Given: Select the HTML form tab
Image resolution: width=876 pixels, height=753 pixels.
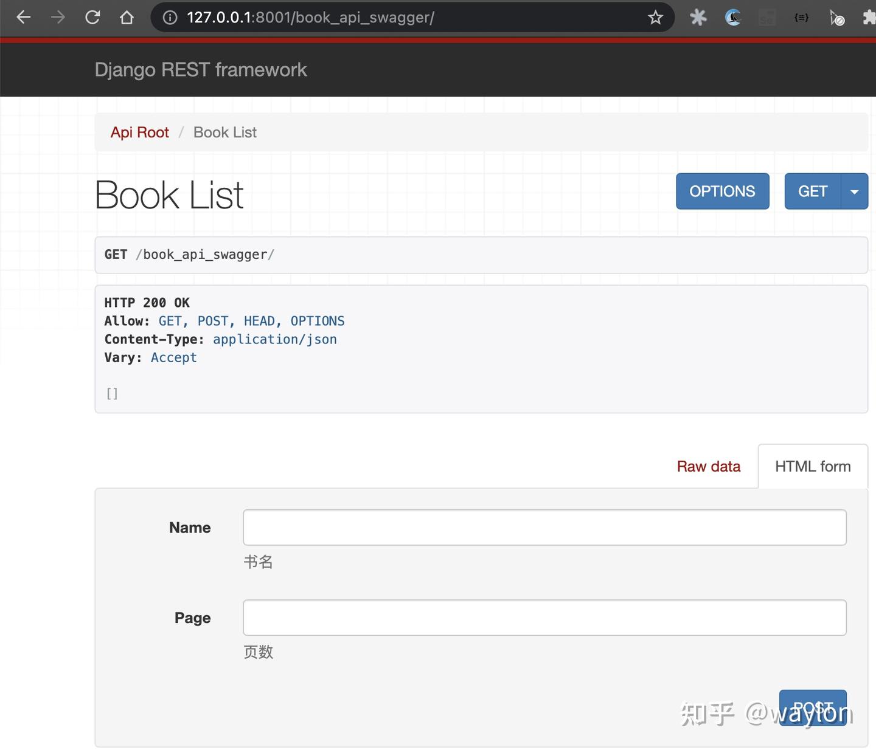Looking at the screenshot, I should point(813,466).
